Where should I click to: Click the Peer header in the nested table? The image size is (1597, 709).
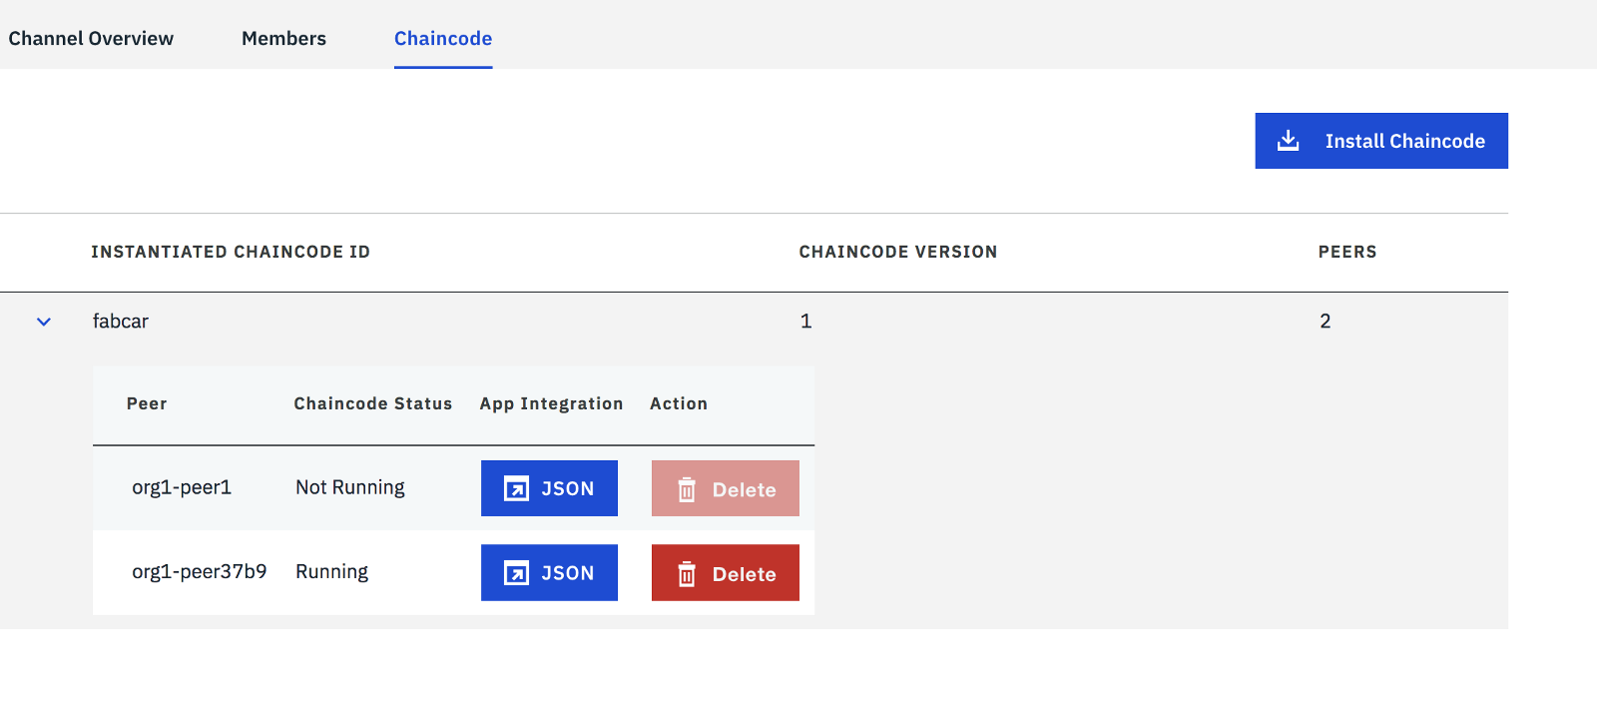coord(147,403)
